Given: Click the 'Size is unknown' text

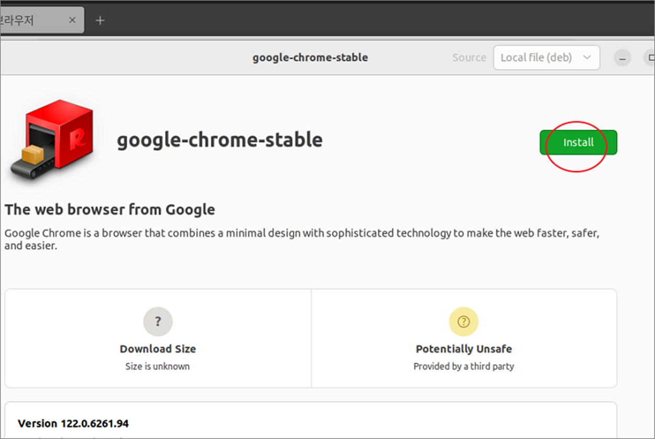Looking at the screenshot, I should [x=158, y=366].
